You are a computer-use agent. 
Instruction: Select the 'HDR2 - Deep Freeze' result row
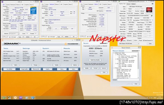(x=126, y=62)
